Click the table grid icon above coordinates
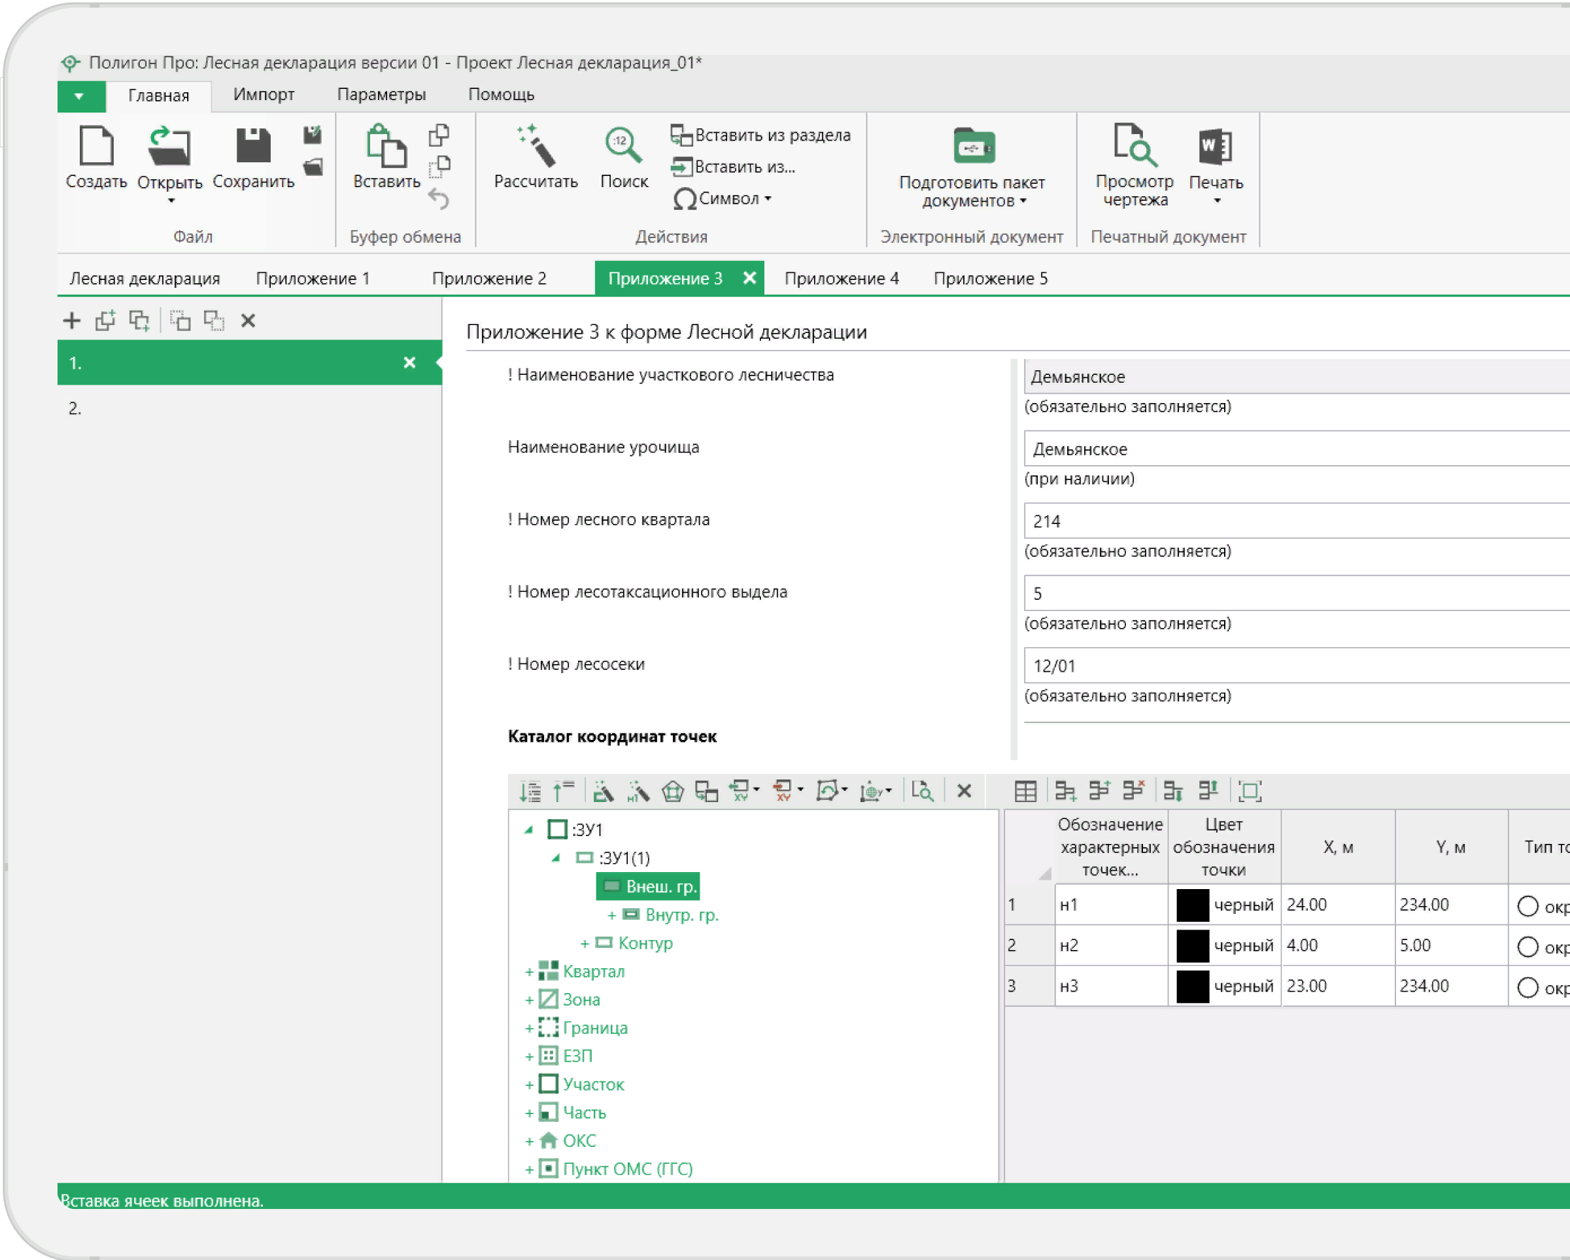The image size is (1570, 1260). (x=1025, y=791)
